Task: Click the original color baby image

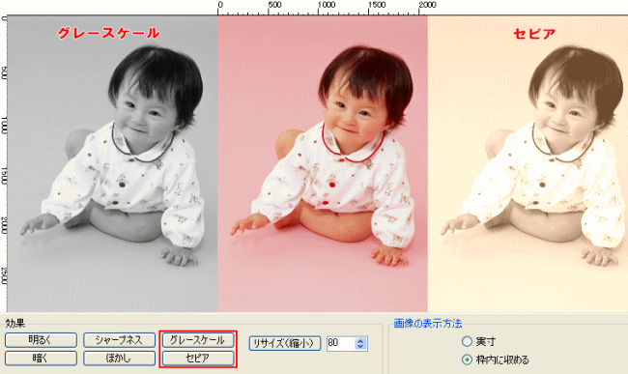Action: coord(323,163)
